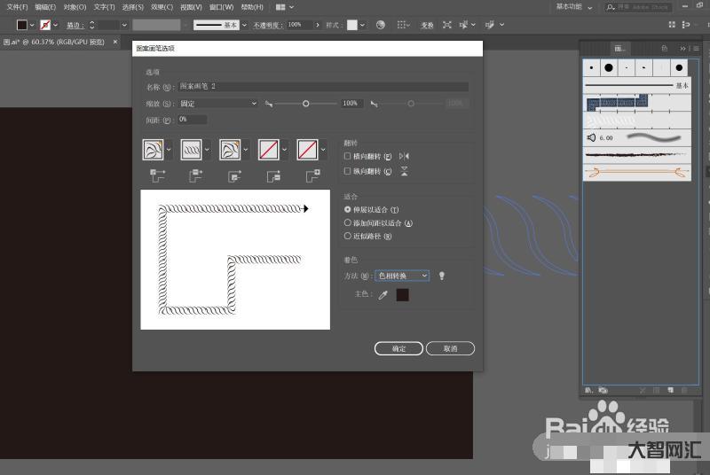Image resolution: width=710 pixels, height=475 pixels.
Task: Open the 文件(F) menu
Action: [x=17, y=7]
